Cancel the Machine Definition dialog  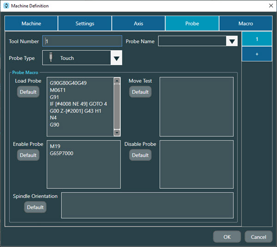coord(258,237)
